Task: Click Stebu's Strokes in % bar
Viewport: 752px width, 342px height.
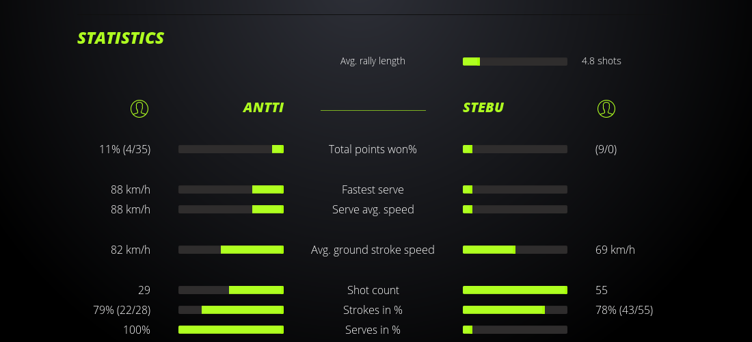Action: point(515,310)
